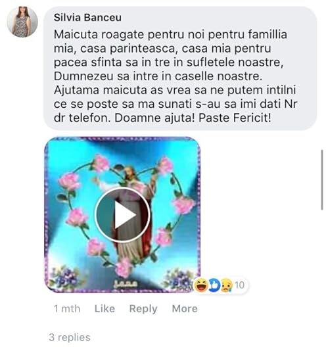Click the Haha laughing reaction emoji
This screenshot has height=355, width=326.
(200, 285)
